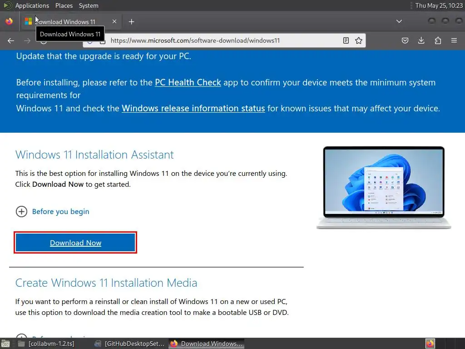Open Pocket save icon
The width and height of the screenshot is (465, 349).
(x=405, y=40)
